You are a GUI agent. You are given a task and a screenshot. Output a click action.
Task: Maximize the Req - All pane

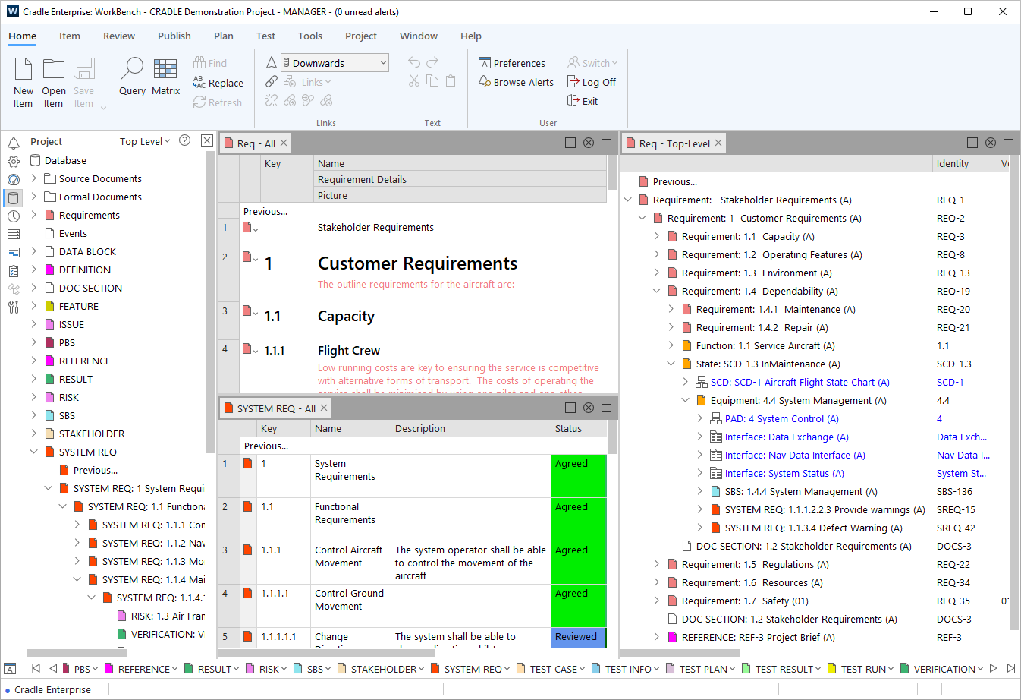click(x=570, y=143)
